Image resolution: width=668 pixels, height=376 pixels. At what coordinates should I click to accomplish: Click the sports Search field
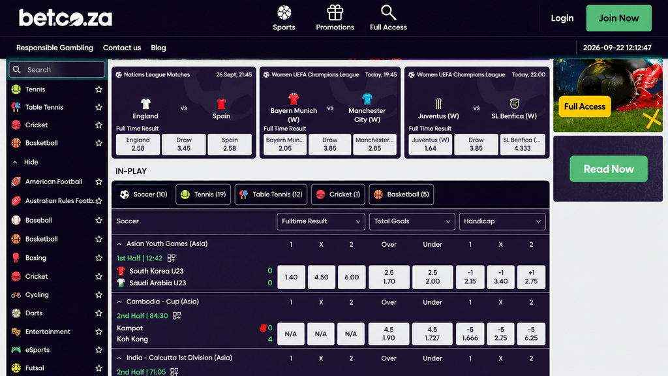pos(57,69)
